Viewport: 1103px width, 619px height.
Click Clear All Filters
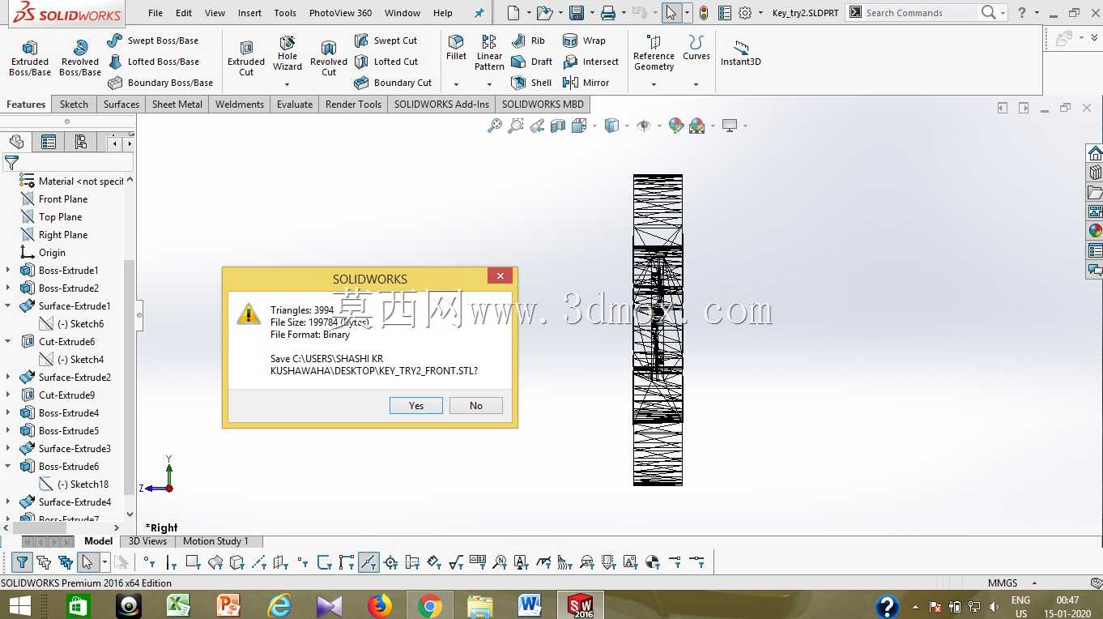pos(44,562)
